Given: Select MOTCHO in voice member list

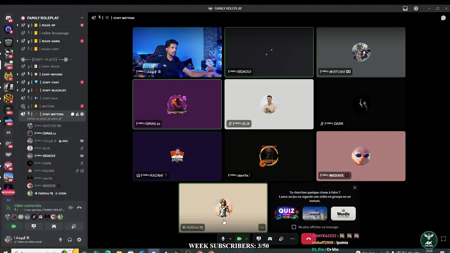Looking at the screenshot, I should pyautogui.click(x=56, y=126).
